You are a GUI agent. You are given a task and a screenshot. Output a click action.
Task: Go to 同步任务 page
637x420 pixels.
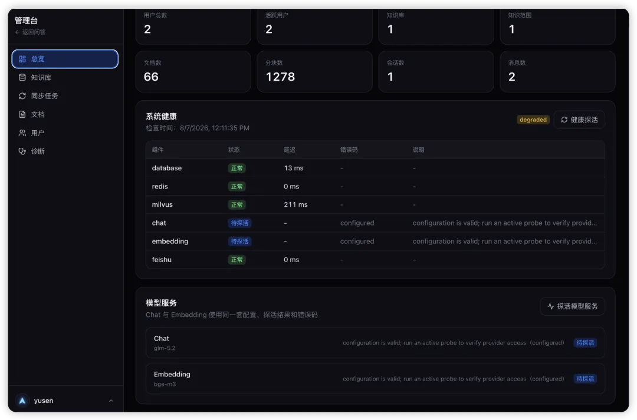[x=65, y=96]
